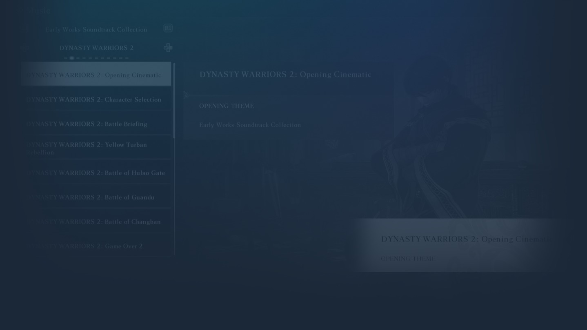Click Early Works Soundtrack Collection in details panel

pyautogui.click(x=250, y=125)
